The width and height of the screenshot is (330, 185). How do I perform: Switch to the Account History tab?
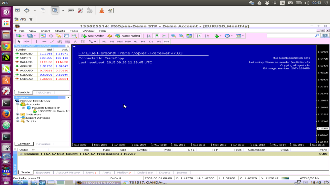pos(68,172)
